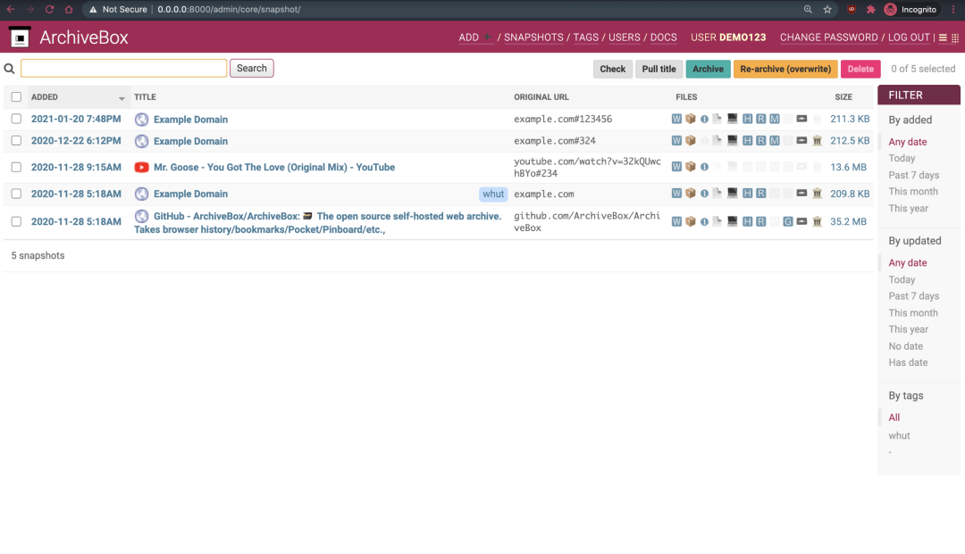Open archive.org bank icon in GitHub snapshot row
Viewport: 965px width, 554px height.
pos(818,221)
